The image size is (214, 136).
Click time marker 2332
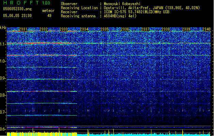pyautogui.click(x=44, y=29)
